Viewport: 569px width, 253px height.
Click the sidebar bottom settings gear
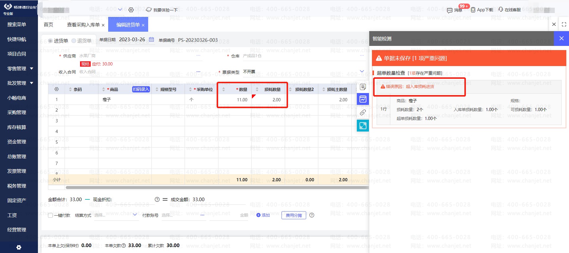19,247
